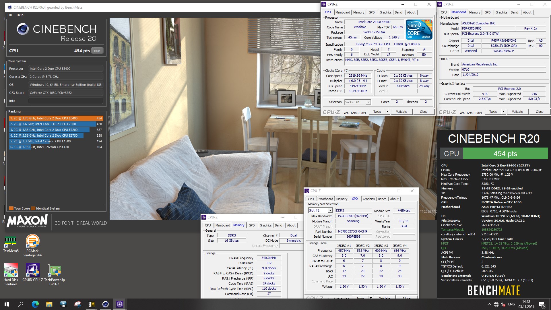Screen dimensions: 551x310
Task: Click the 840.0 MHz DRAM Frequency value
Action: [x=269, y=258]
